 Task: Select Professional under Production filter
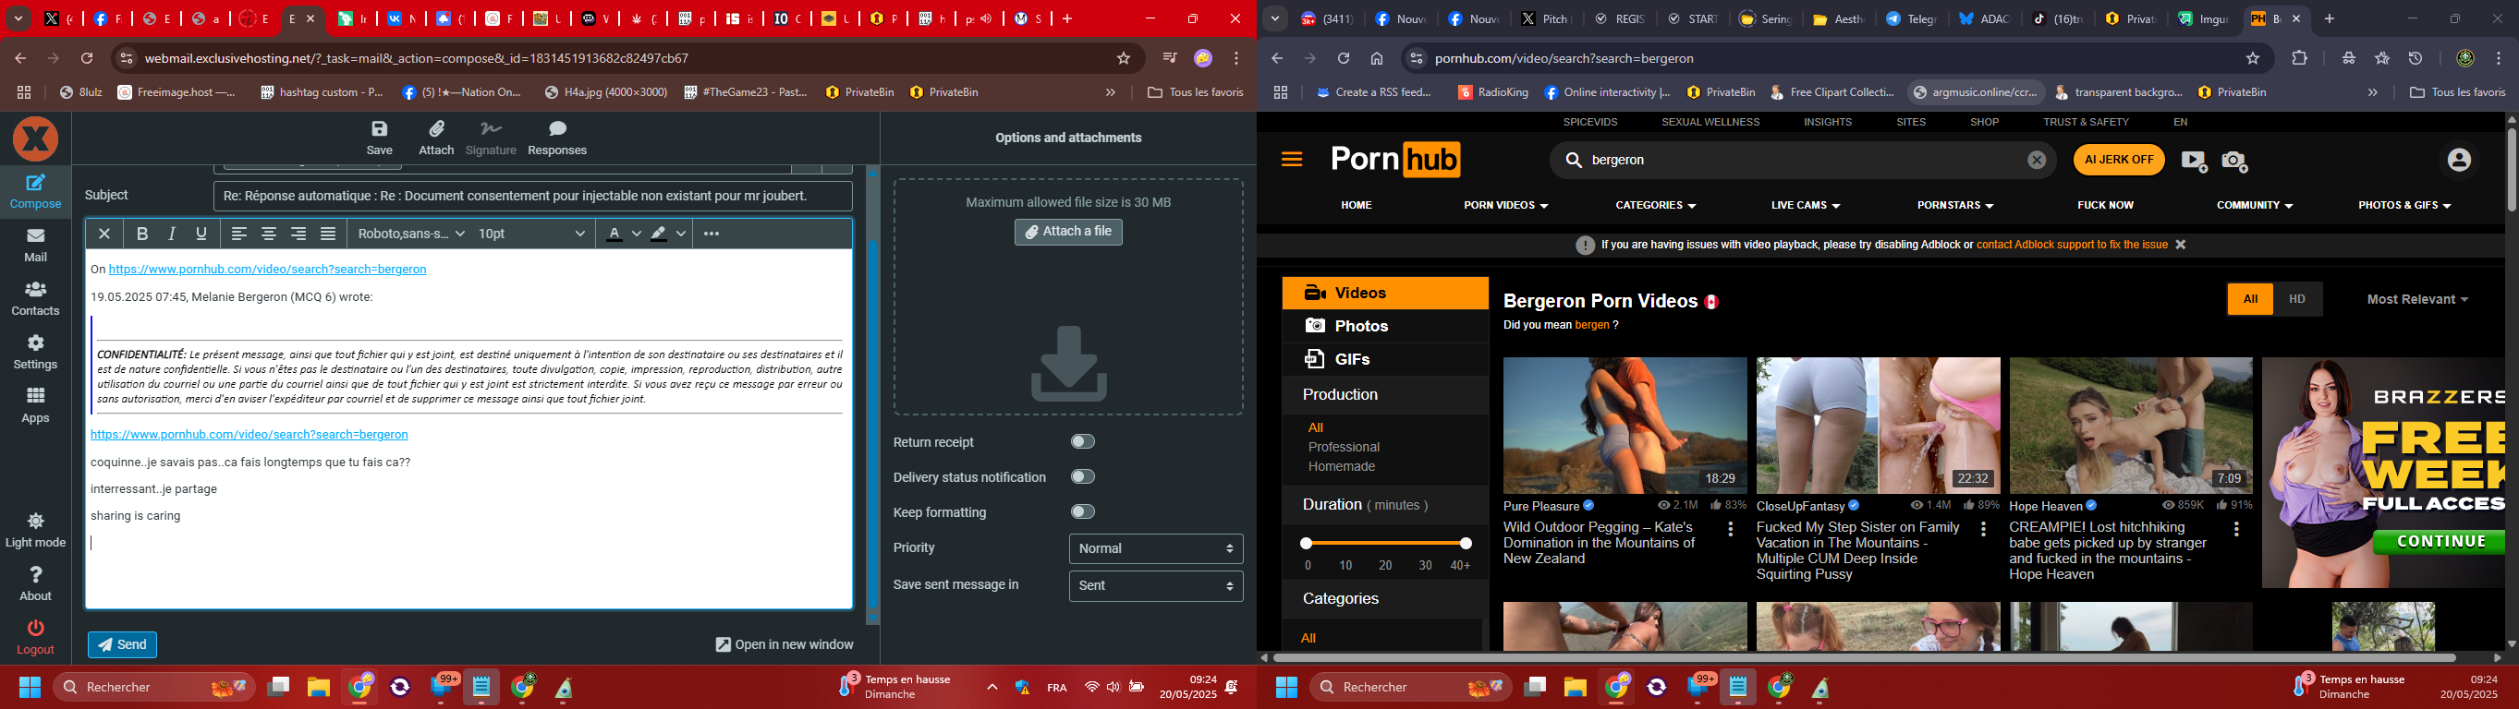1344,447
